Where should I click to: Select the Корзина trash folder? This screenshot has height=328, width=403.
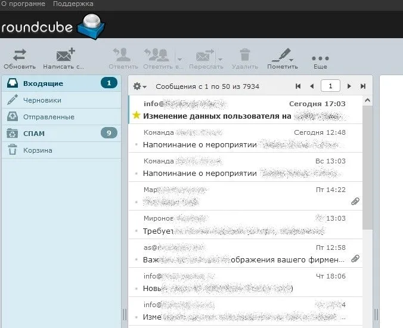[38, 150]
